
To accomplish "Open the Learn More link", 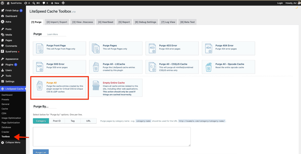I will coord(53,35).
